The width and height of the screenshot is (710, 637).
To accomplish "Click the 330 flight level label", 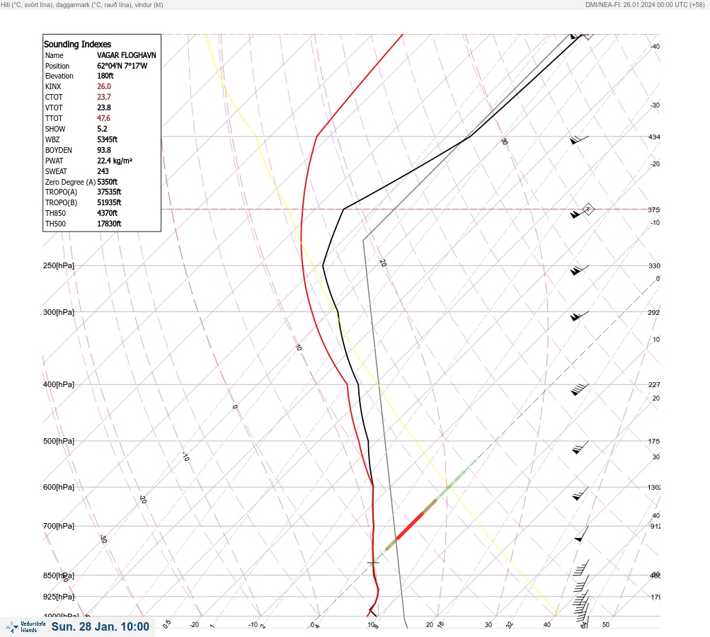I will point(654,265).
